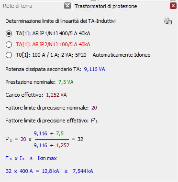Screen dimensions: 178x182
Task: Click the print report icon
Action: point(168,20)
